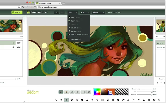Select the eyedropper color picker tool
The width and height of the screenshot is (166, 103).
click(x=77, y=92)
